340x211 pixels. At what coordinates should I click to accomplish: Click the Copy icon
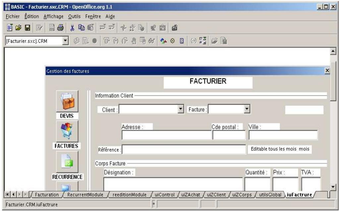click(82, 27)
